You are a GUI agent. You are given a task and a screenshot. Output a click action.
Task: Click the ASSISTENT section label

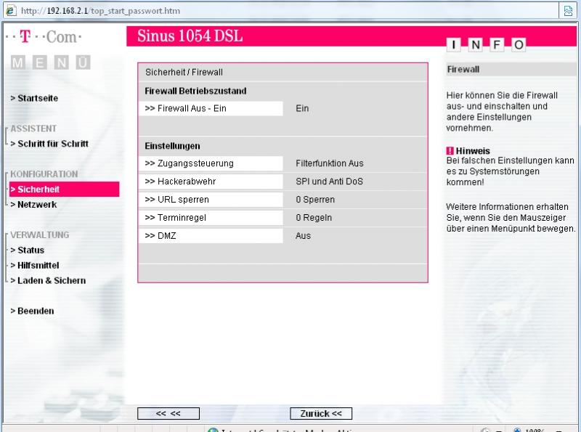33,129
